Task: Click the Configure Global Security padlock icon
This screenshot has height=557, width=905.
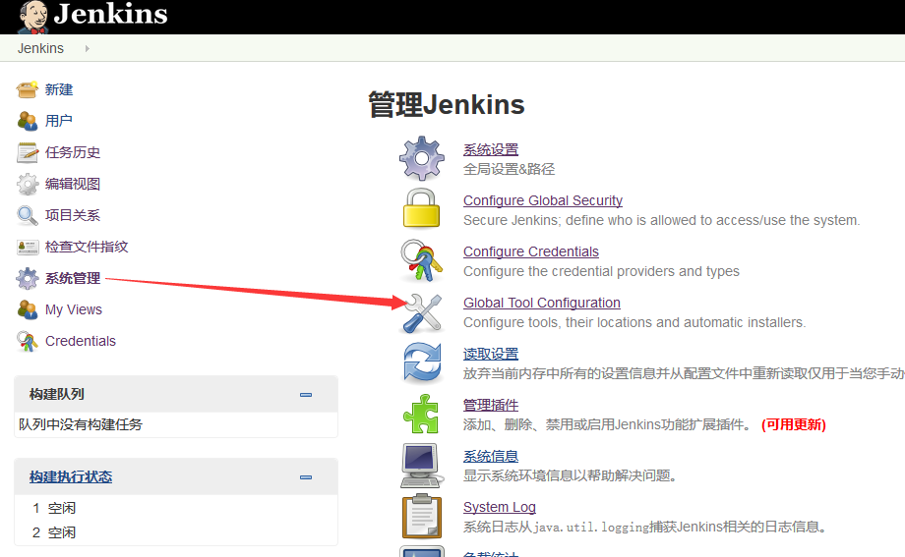Action: coord(421,208)
